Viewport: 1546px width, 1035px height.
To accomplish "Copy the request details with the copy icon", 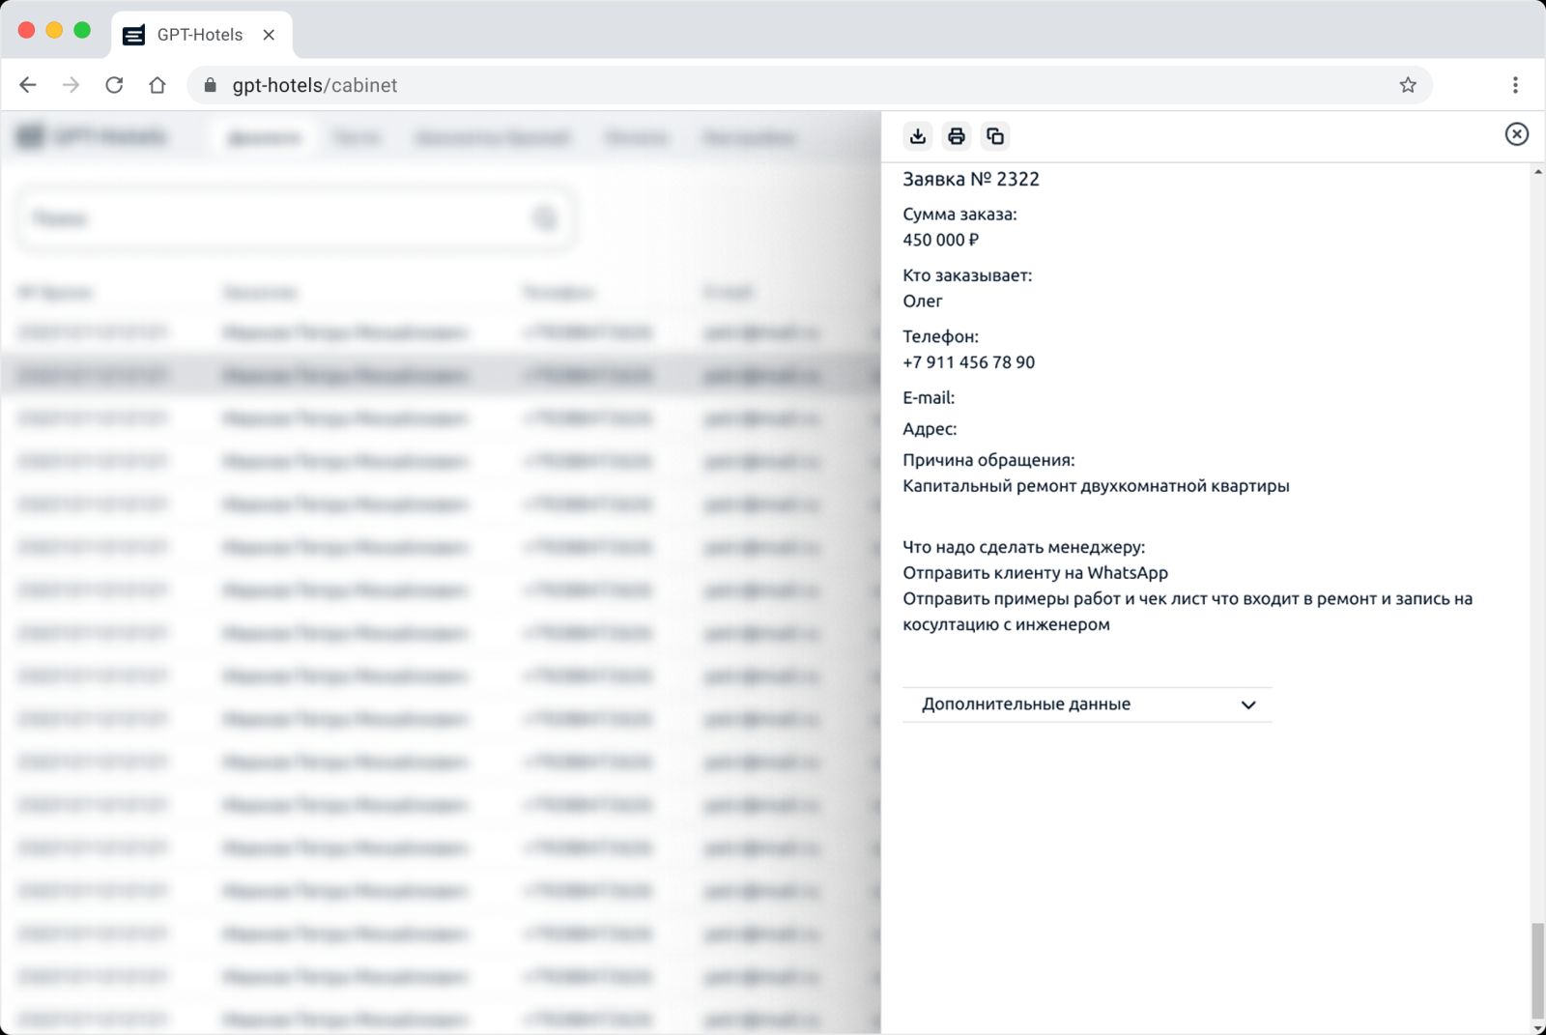I will tap(994, 136).
